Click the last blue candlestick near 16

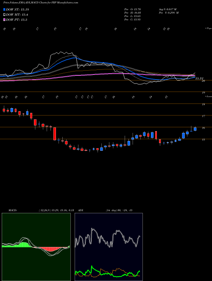point(195,129)
